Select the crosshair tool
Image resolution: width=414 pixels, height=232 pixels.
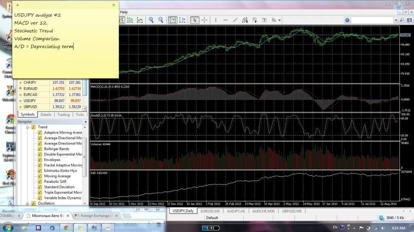coord(205,20)
